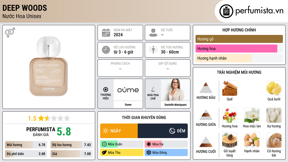Click the Cỏ hương bài vetiver image
The image size is (288, 162).
point(274,140)
